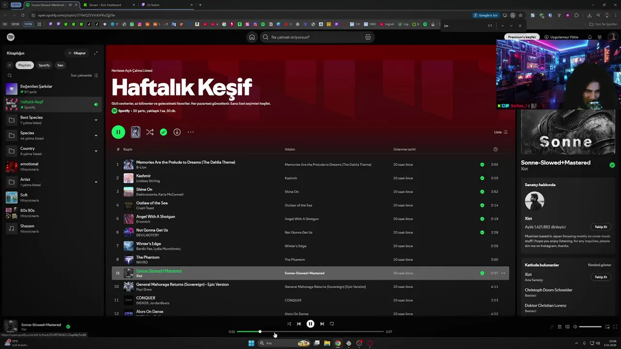This screenshot has height=349, width=621.
Task: Open mini player icon
Action: pyautogui.click(x=608, y=327)
